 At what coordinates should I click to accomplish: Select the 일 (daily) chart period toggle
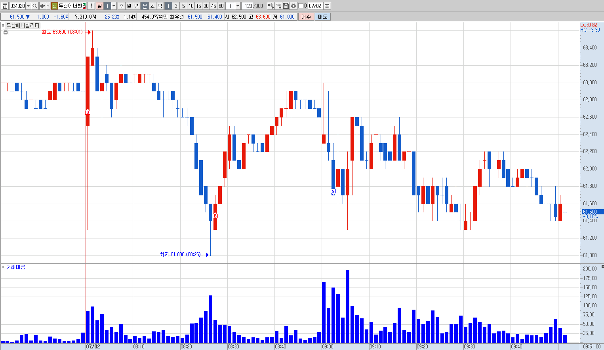[x=100, y=6]
